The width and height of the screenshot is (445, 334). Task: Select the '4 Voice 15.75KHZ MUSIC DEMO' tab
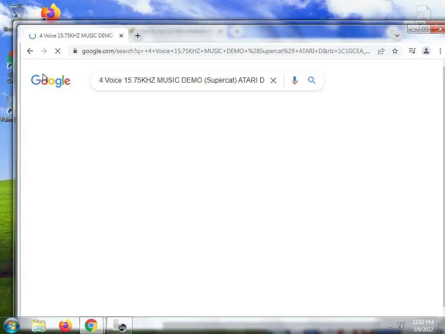76,36
